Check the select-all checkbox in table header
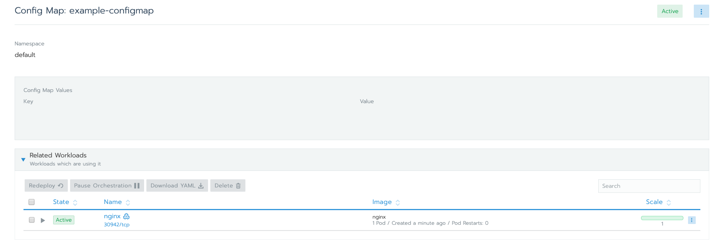 tap(31, 202)
